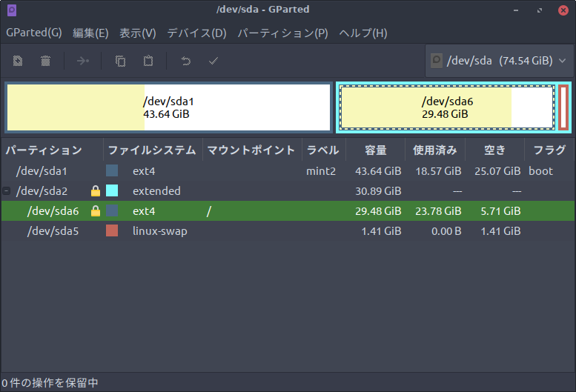Click the 43.64 GiB size cell in the table
The height and width of the screenshot is (392, 576).
click(x=378, y=171)
